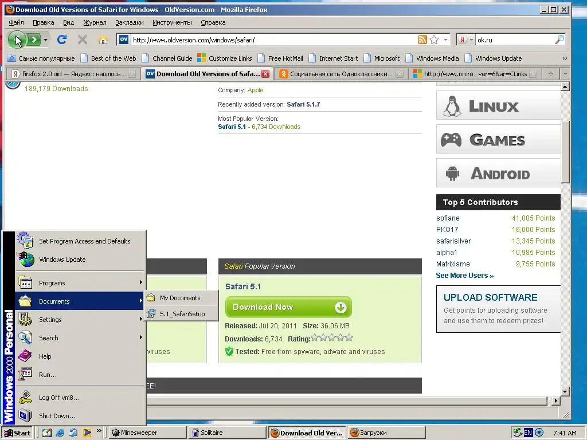Click the Stop loading X icon
The image size is (587, 440).
pyautogui.click(x=83, y=40)
